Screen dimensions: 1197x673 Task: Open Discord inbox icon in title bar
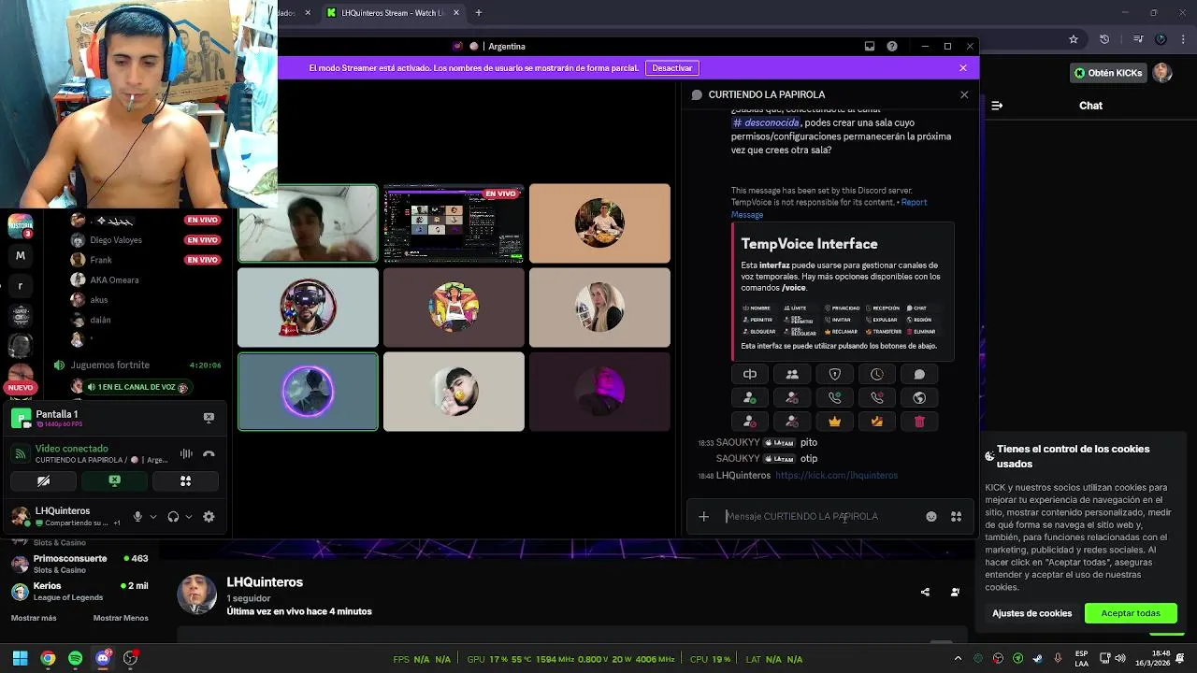pos(869,46)
